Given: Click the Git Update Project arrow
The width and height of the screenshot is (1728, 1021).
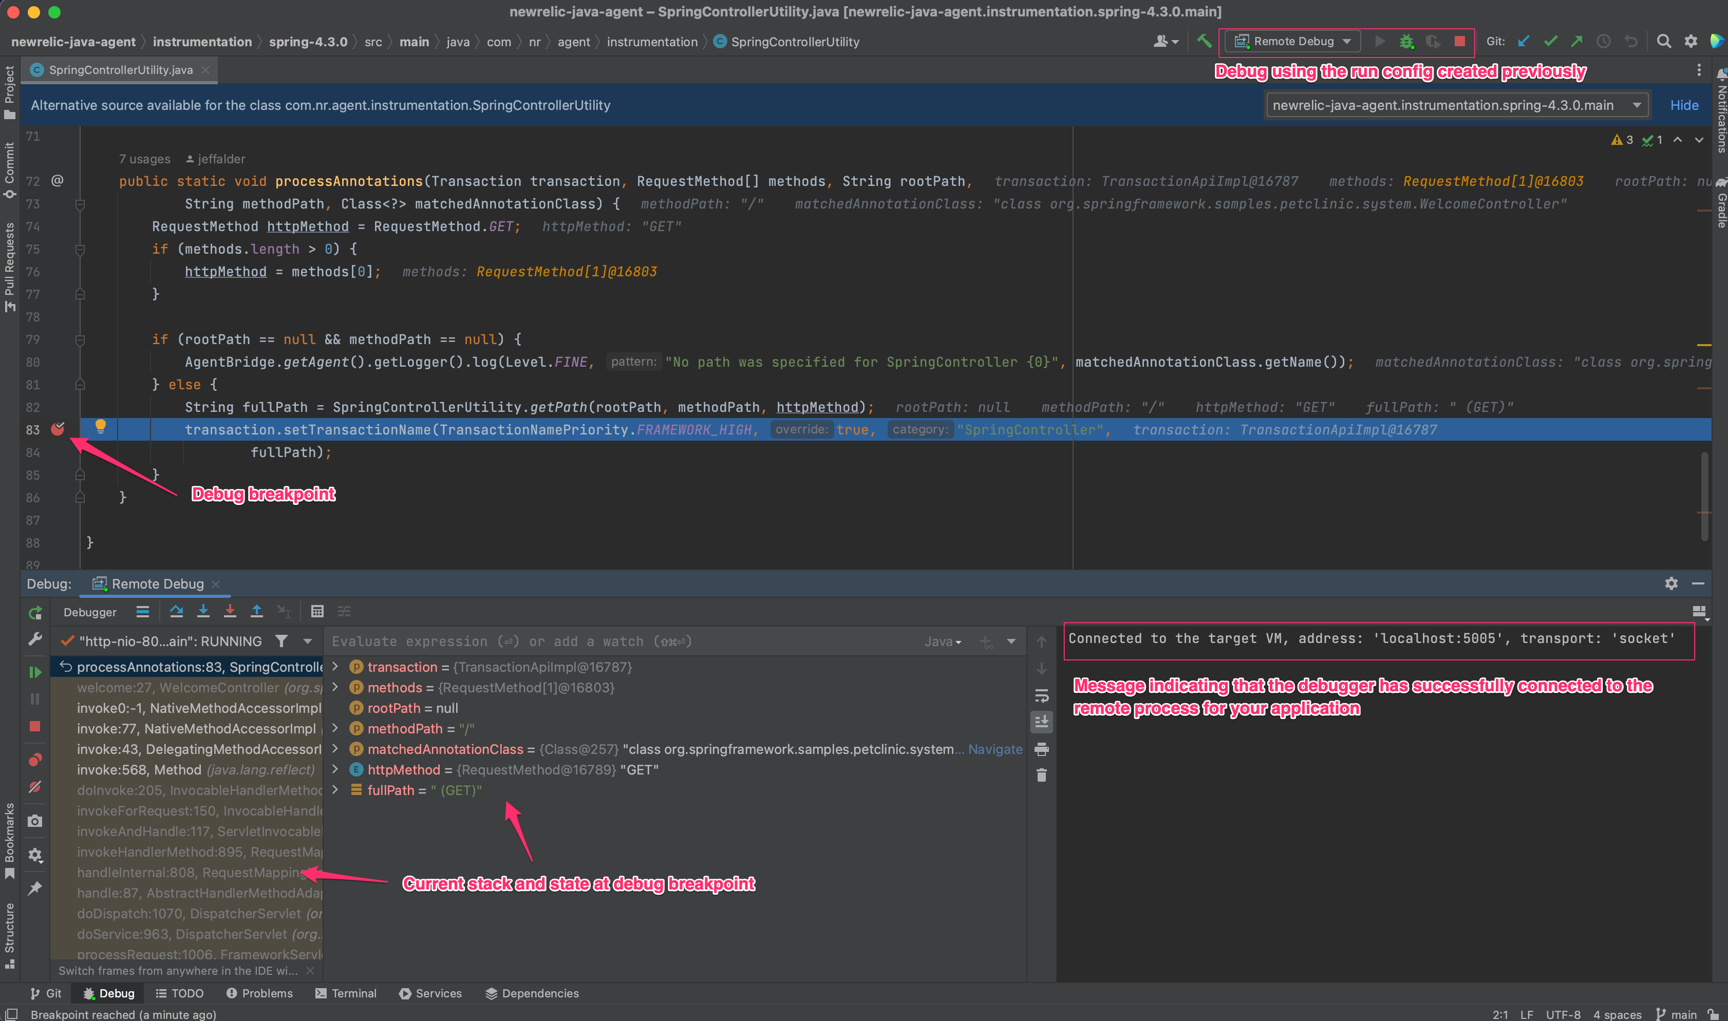Looking at the screenshot, I should coord(1524,41).
